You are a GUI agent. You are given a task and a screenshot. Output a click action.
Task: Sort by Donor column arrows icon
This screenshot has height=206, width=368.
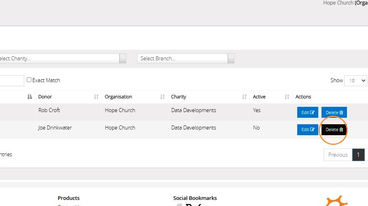click(x=96, y=97)
